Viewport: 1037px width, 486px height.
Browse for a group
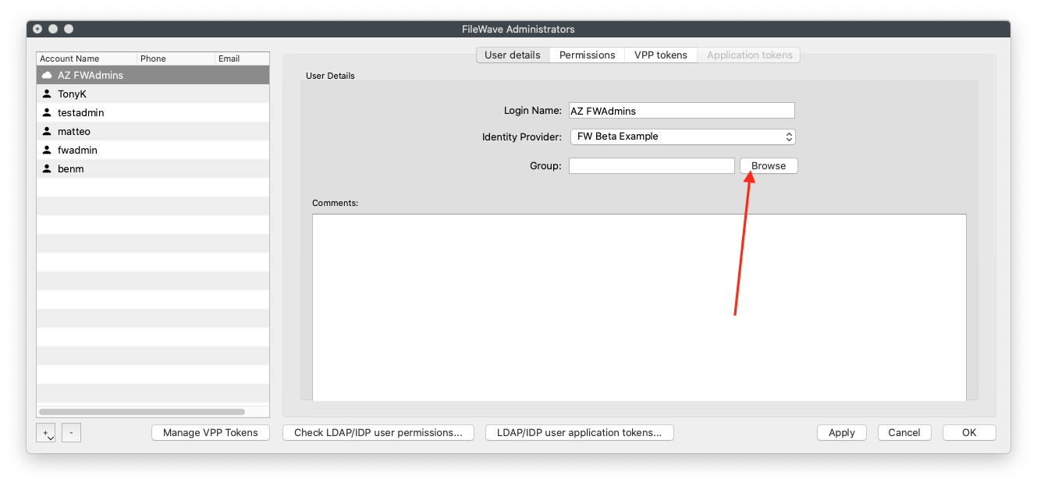[769, 165]
